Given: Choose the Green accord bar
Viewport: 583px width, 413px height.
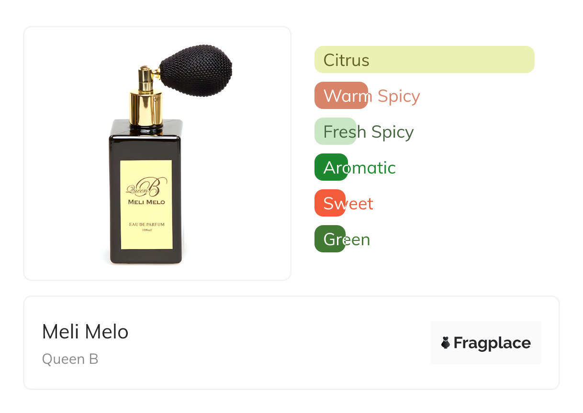Looking at the screenshot, I should pyautogui.click(x=330, y=239).
